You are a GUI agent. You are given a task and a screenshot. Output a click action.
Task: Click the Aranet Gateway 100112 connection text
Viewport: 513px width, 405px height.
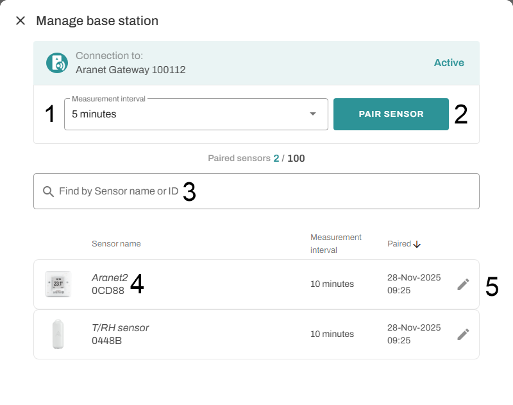(131, 69)
